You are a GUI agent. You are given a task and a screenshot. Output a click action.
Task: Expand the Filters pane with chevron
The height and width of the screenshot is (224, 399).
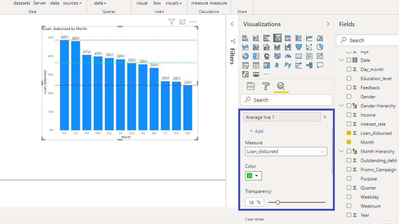232,24
